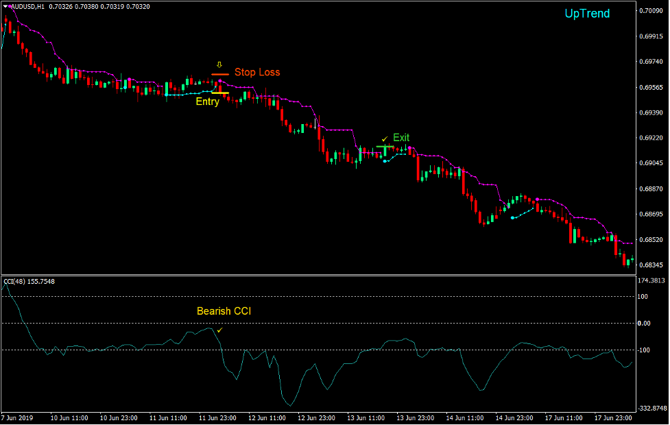The height and width of the screenshot is (425, 670).
Task: Click the AUDUSD,H1 chart title
Action: coord(27,6)
